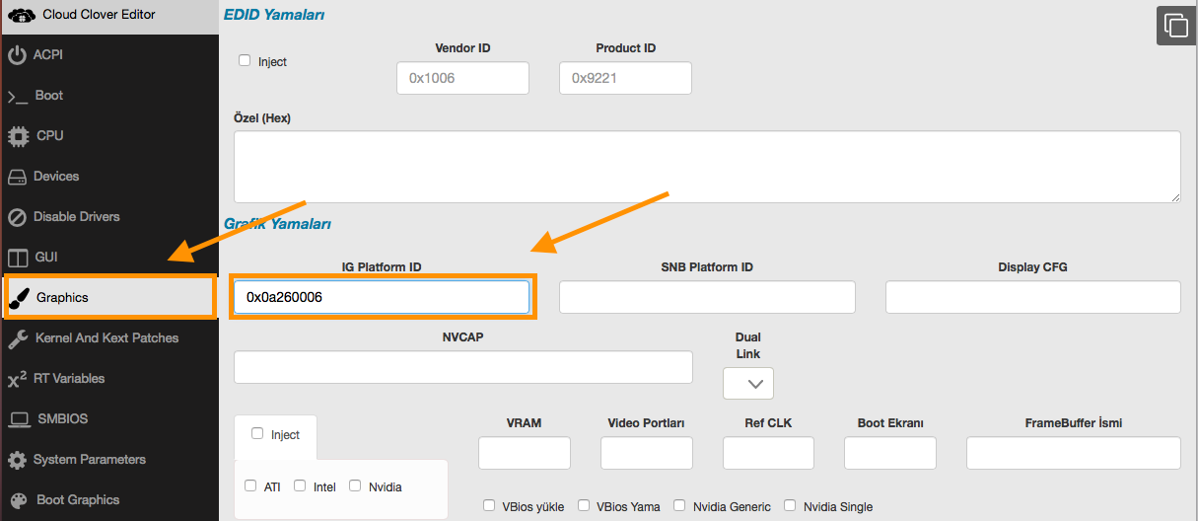Open the Boot Graphics page
Screen dimensions: 1198x521
pyautogui.click(x=78, y=500)
